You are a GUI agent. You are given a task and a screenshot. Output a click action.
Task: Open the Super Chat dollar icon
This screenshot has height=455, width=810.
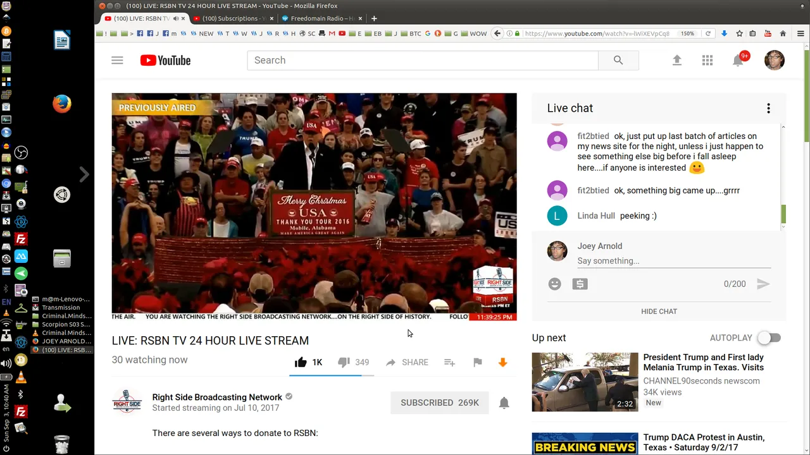(x=580, y=284)
